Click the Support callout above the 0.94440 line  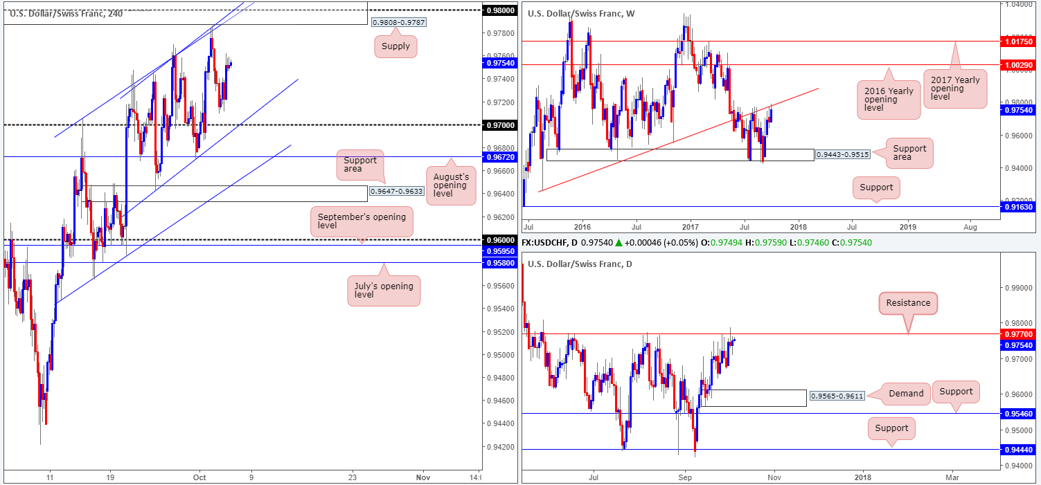[891, 428]
